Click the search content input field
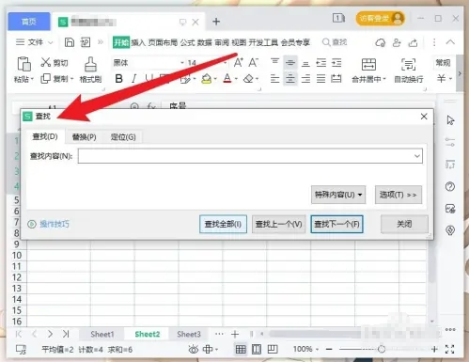This screenshot has width=469, height=362. (250, 156)
